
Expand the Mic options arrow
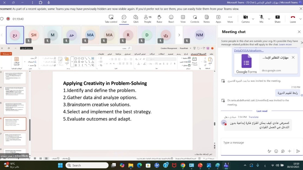pyautogui.click(x=269, y=19)
